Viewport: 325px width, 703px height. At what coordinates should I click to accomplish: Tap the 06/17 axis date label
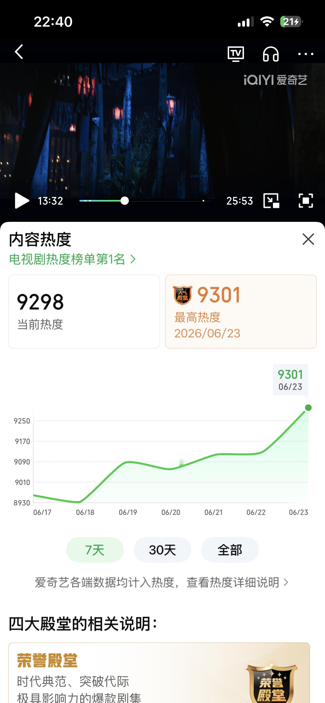42,513
